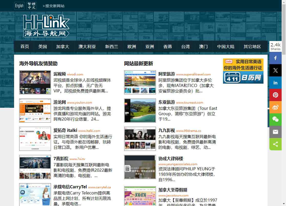The width and height of the screenshot is (286, 206).
Task: Click the 泥视频 title link
Action: click(59, 74)
